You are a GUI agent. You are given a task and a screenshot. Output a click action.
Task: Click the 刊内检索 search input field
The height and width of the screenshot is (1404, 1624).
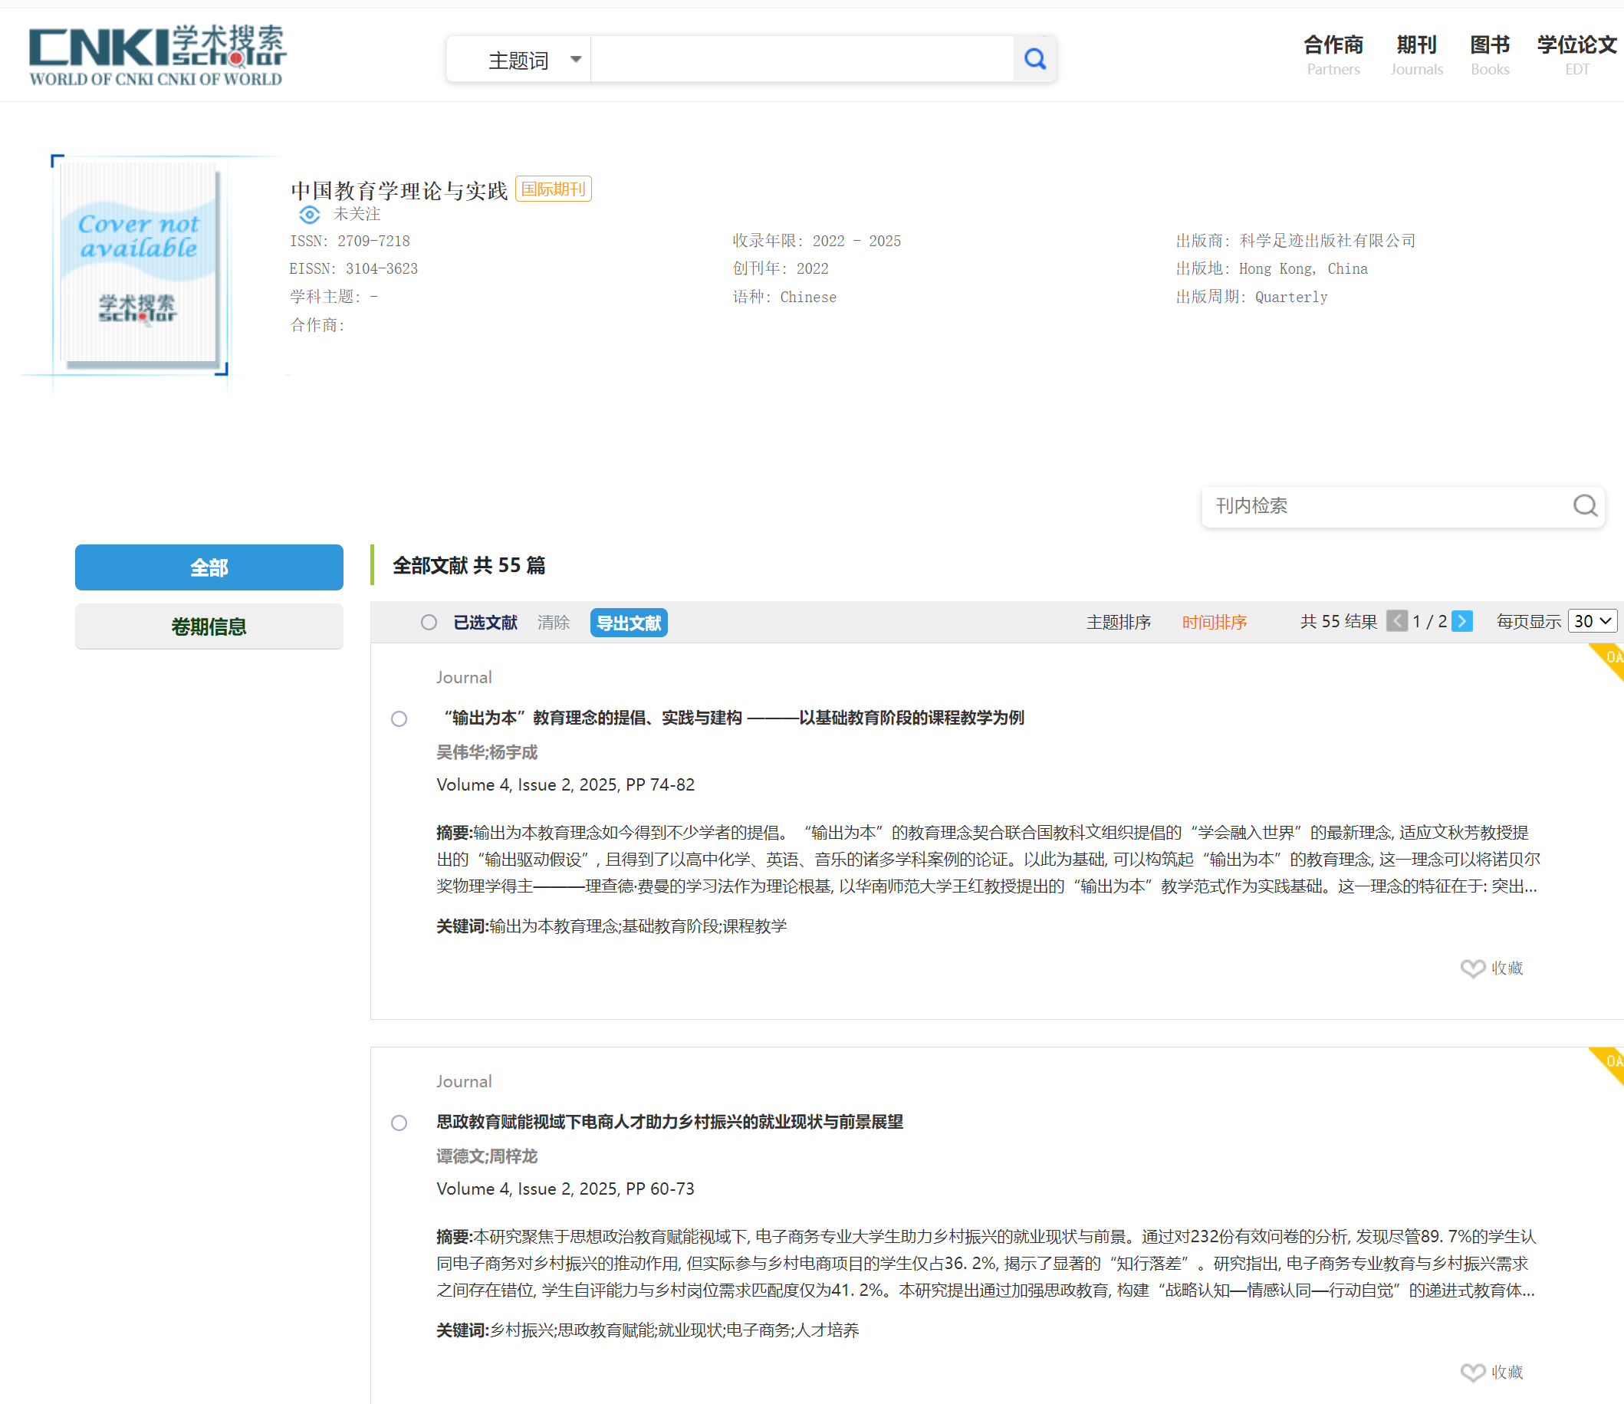click(x=1379, y=505)
